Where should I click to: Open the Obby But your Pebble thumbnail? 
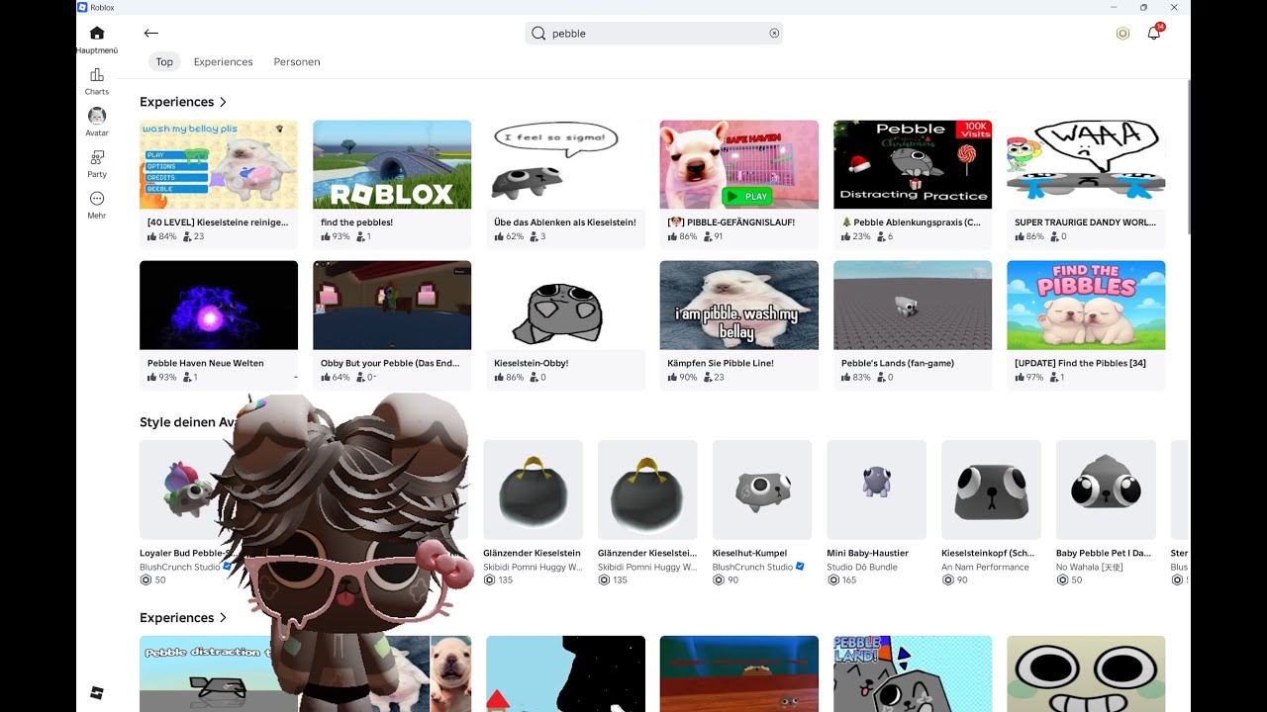(392, 305)
